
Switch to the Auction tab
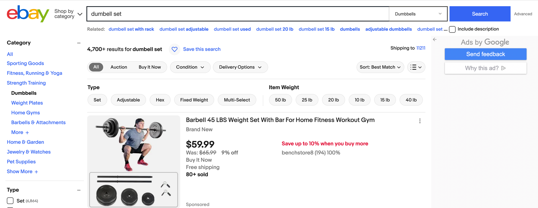click(119, 67)
